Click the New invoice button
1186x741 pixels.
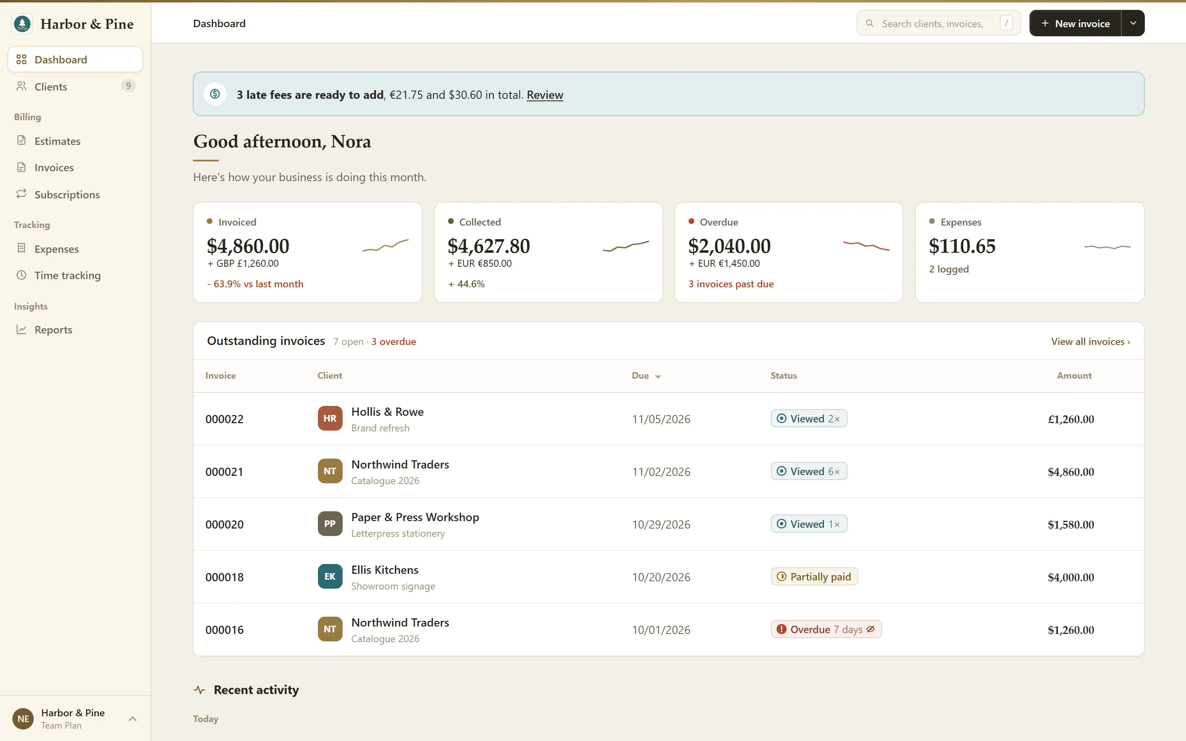[1075, 23]
